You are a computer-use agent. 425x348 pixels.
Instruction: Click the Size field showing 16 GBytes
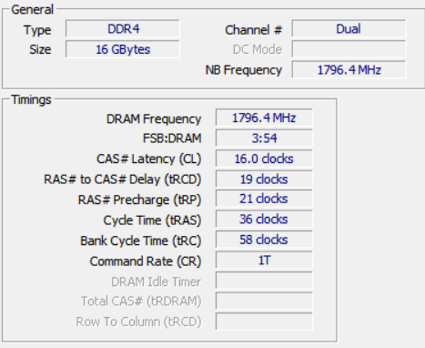[x=123, y=49]
